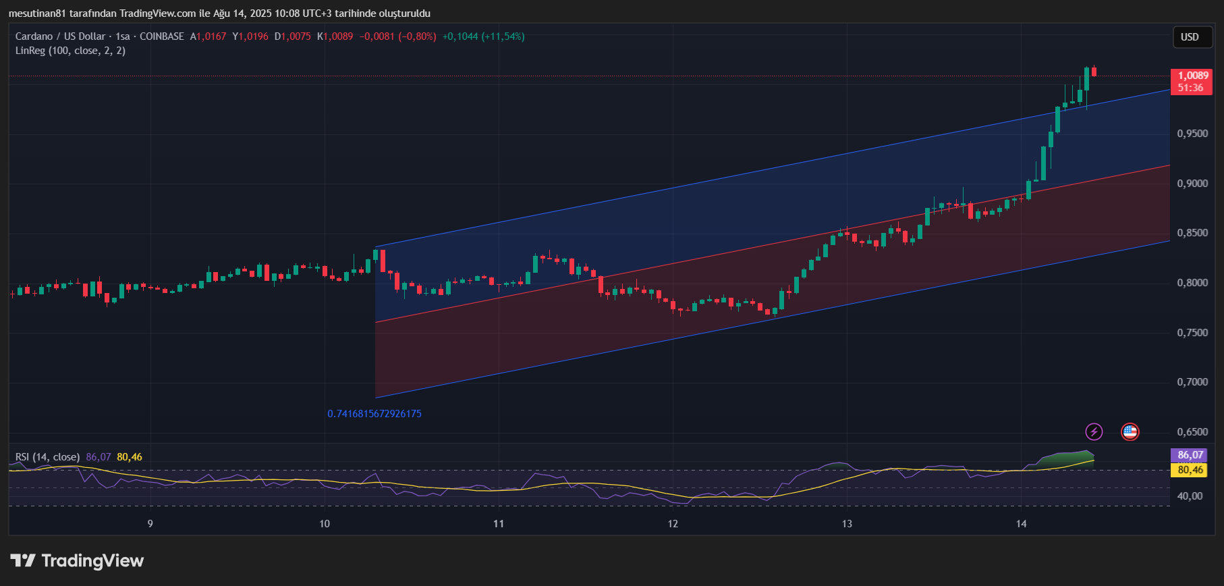Image resolution: width=1224 pixels, height=586 pixels.
Task: Select the RSI (14, close) indicator label
Action: click(x=47, y=457)
